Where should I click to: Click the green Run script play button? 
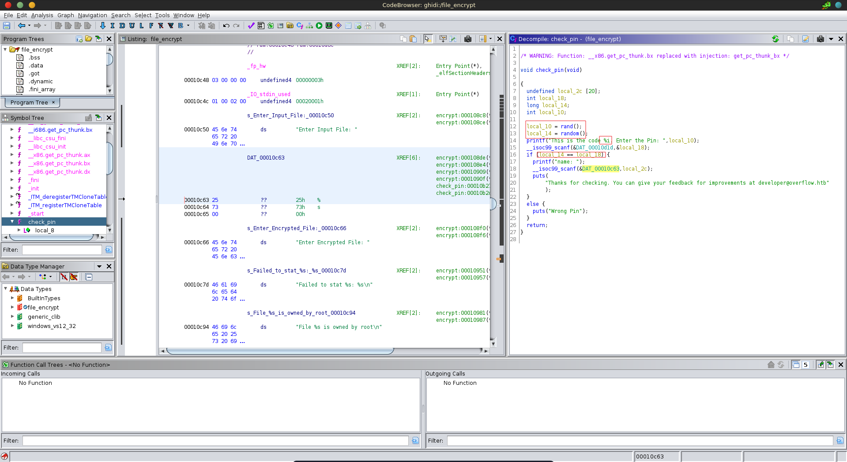[x=319, y=26]
